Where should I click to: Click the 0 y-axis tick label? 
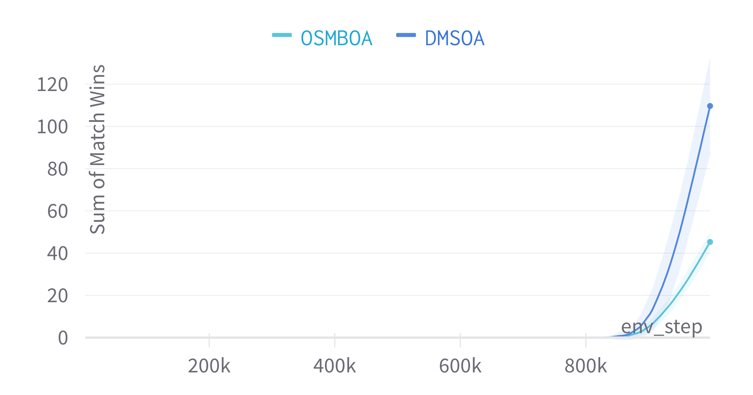63,338
